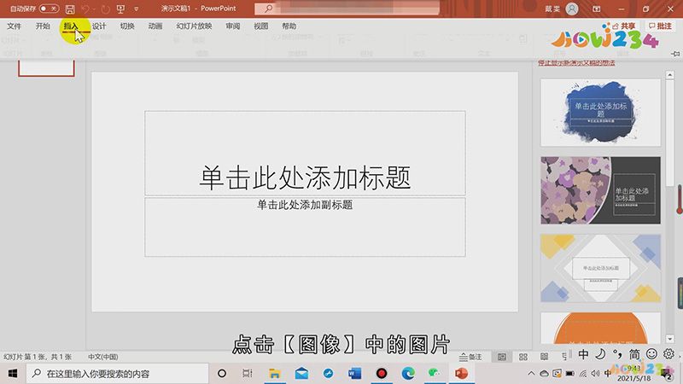This screenshot has width=683, height=384.
Task: Open the Mail app on taskbar
Action: [x=301, y=373]
